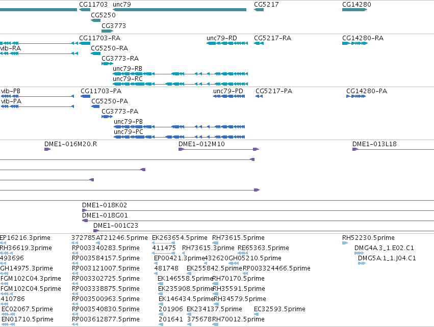The image size is (434, 327).
Task: Click the RP003324466.5prime label
Action: pyautogui.click(x=276, y=268)
